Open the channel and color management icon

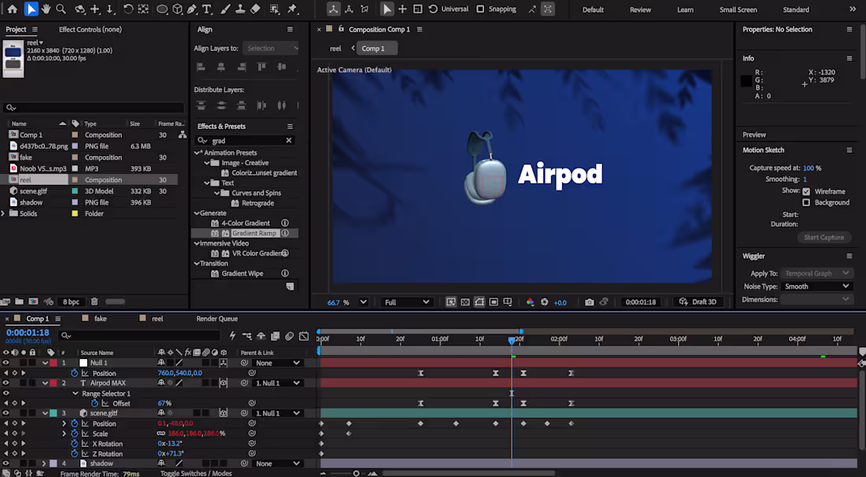pos(530,302)
